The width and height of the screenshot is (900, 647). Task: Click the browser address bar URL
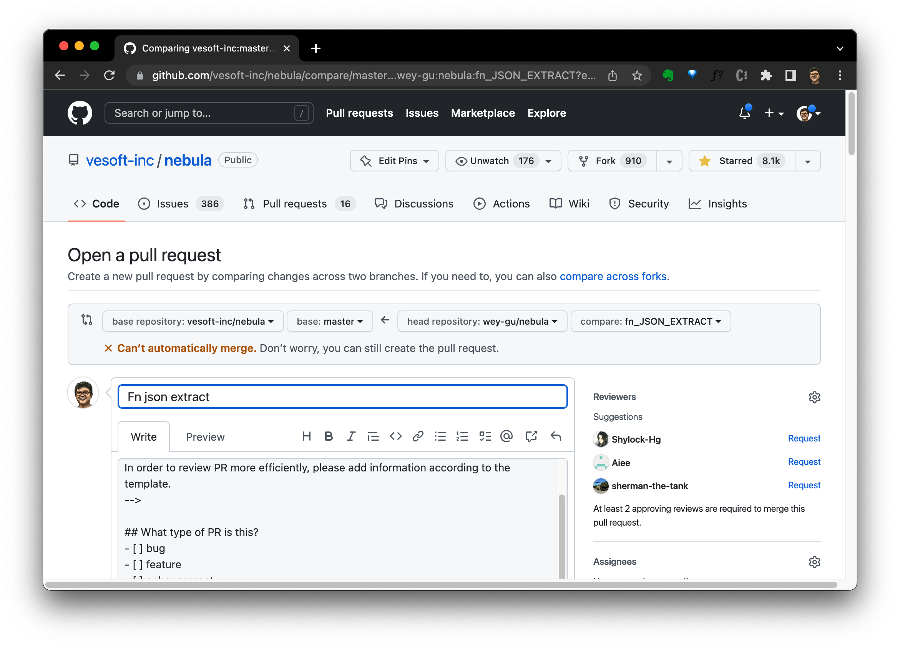coord(374,75)
